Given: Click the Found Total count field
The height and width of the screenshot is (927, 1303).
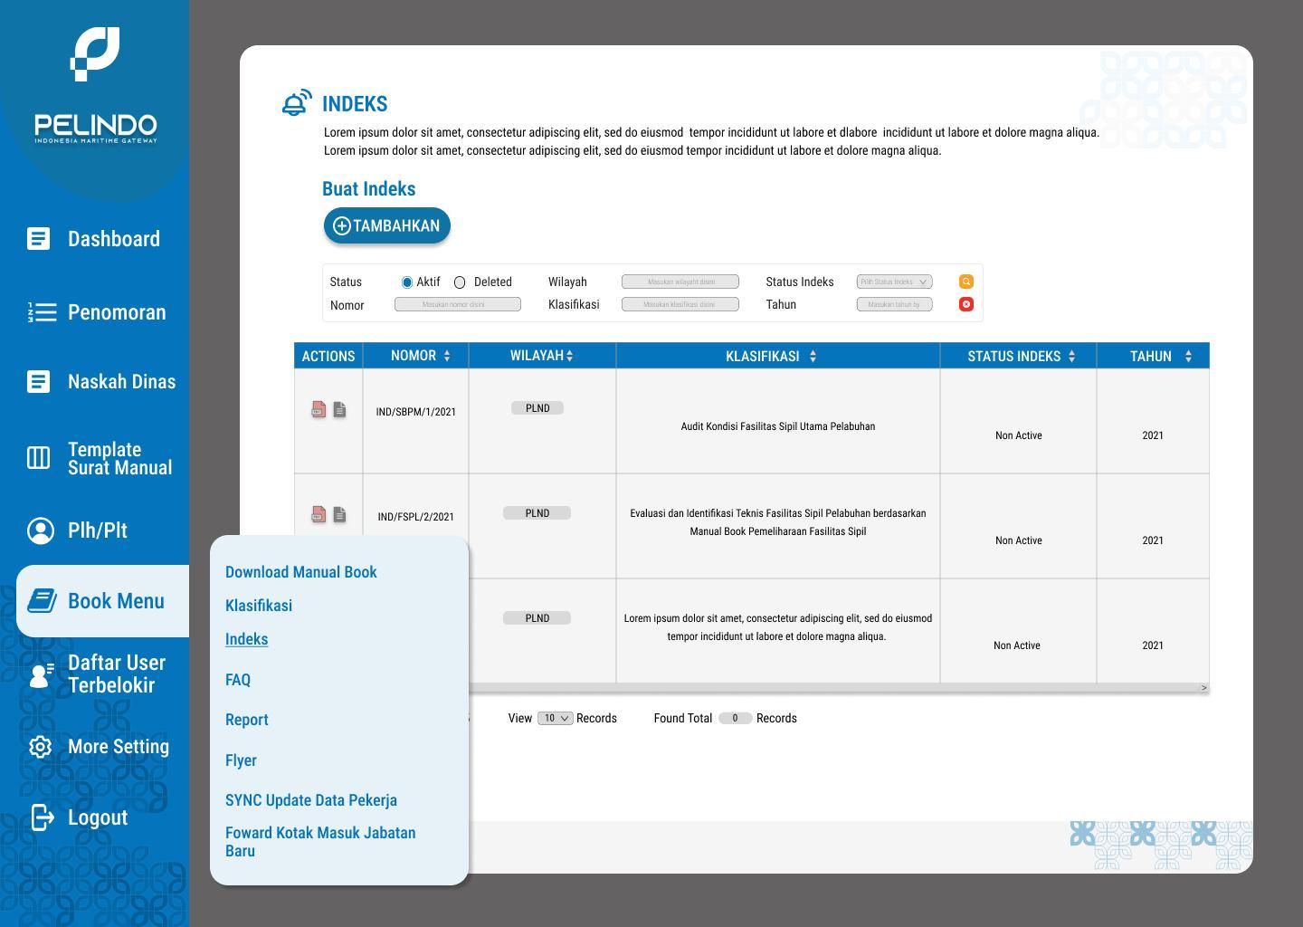Looking at the screenshot, I should point(736,718).
